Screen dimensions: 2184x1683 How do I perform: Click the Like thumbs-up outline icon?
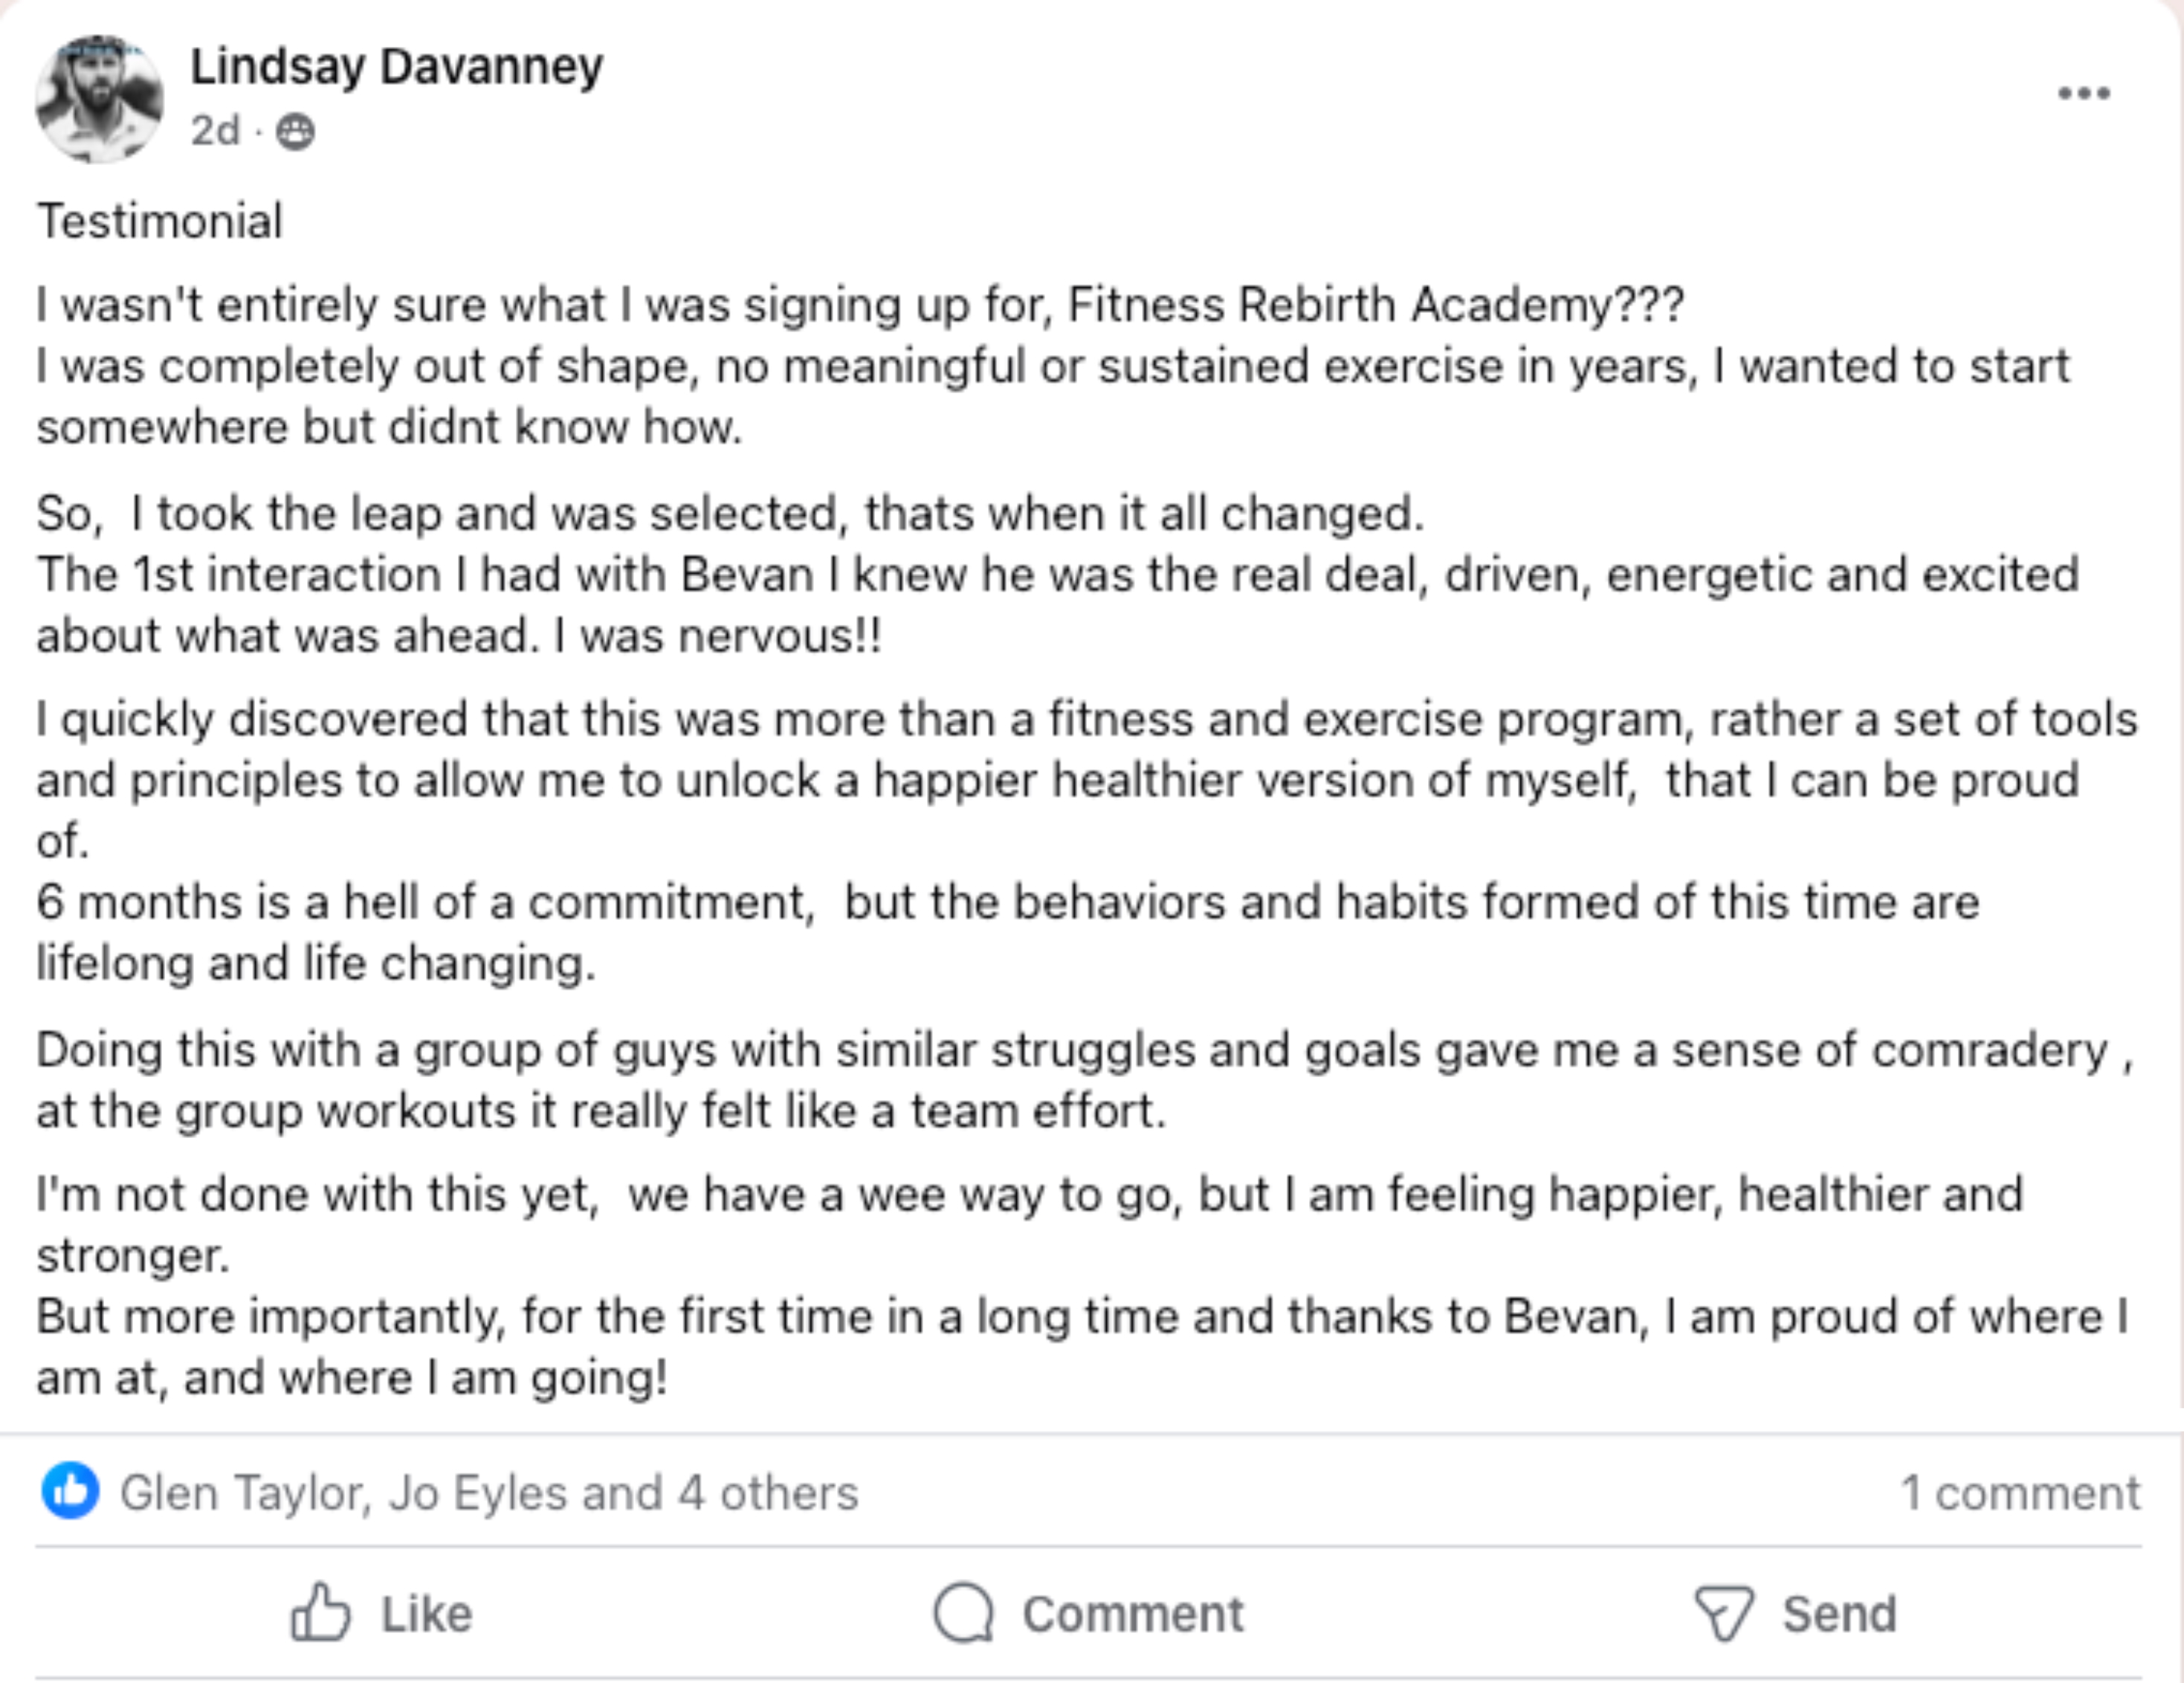[x=320, y=1612]
